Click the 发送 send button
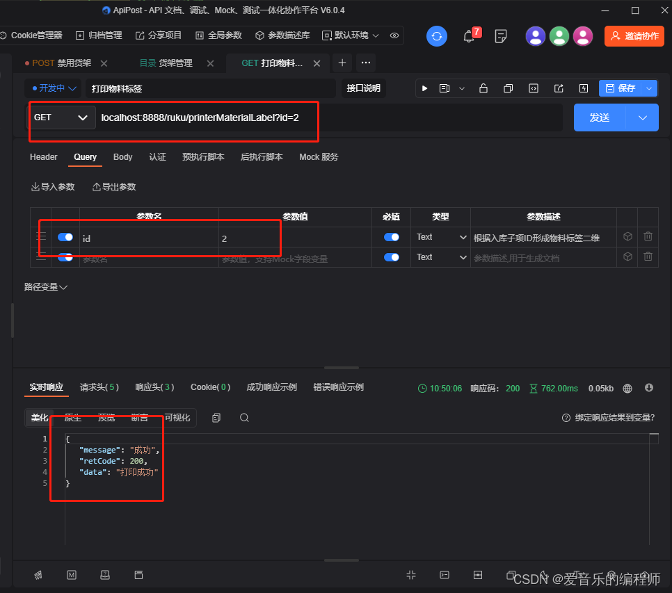Screen dimensions: 672x593 click(x=599, y=117)
